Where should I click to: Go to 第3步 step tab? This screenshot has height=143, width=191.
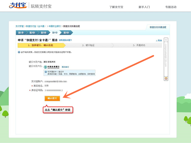pos(43,32)
